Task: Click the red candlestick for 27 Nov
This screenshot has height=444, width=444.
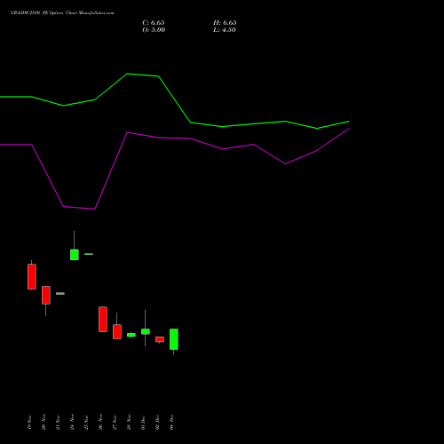Action: tap(117, 331)
